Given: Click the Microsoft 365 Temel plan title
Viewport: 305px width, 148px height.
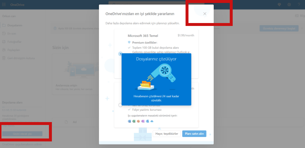Looking at the screenshot, I should 143,36.
